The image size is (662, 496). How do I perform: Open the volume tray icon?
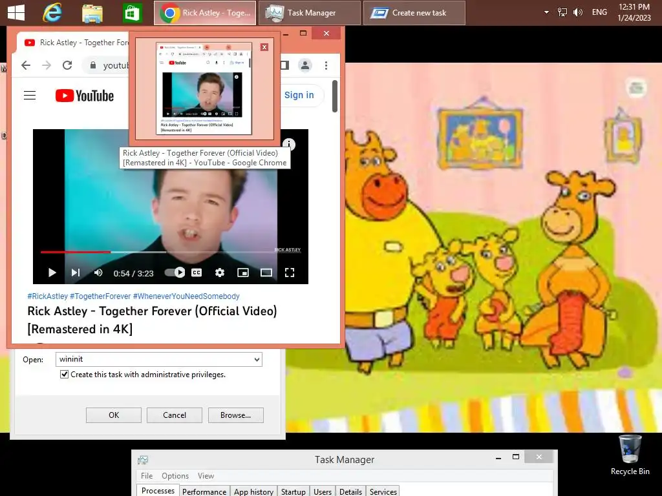(x=577, y=12)
